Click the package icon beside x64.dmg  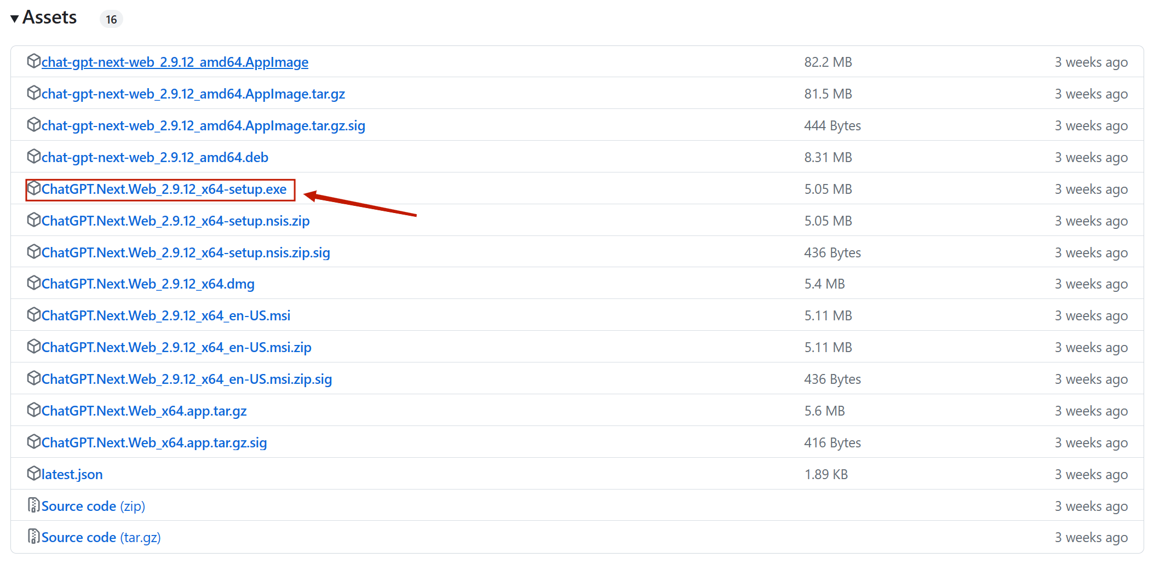click(x=34, y=283)
